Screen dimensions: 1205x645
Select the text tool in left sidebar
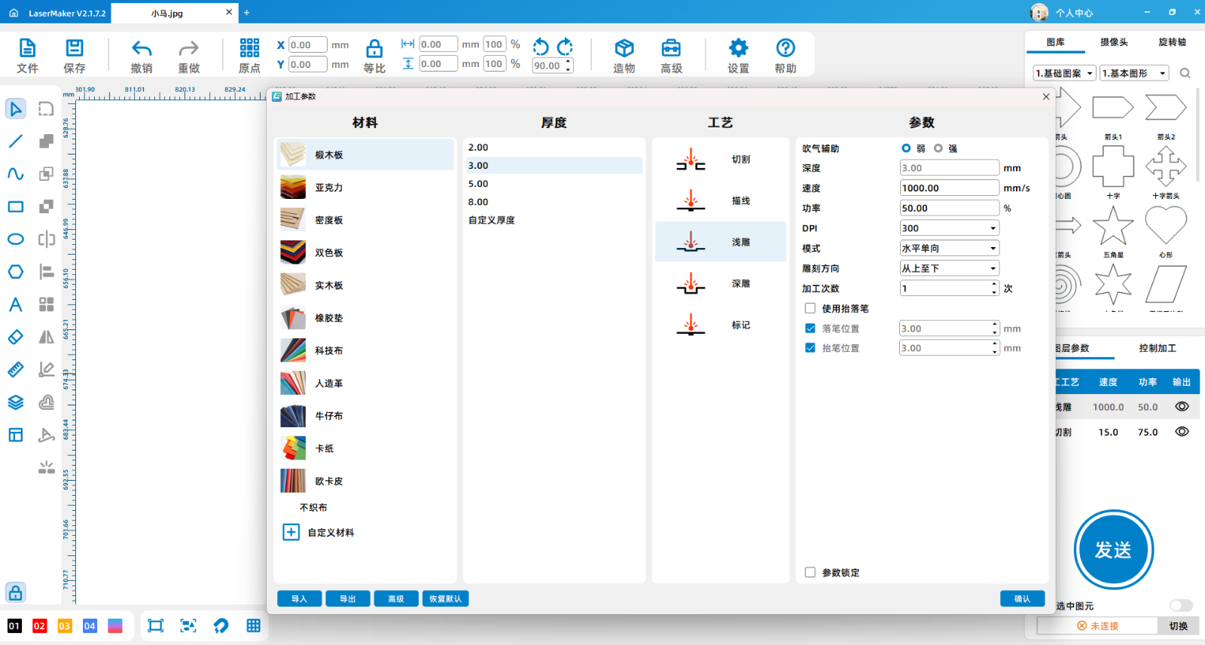16,304
